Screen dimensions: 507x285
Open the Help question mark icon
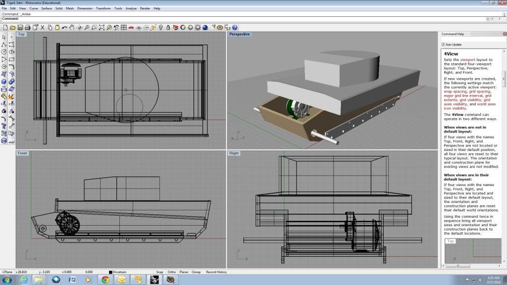pyautogui.click(x=235, y=28)
